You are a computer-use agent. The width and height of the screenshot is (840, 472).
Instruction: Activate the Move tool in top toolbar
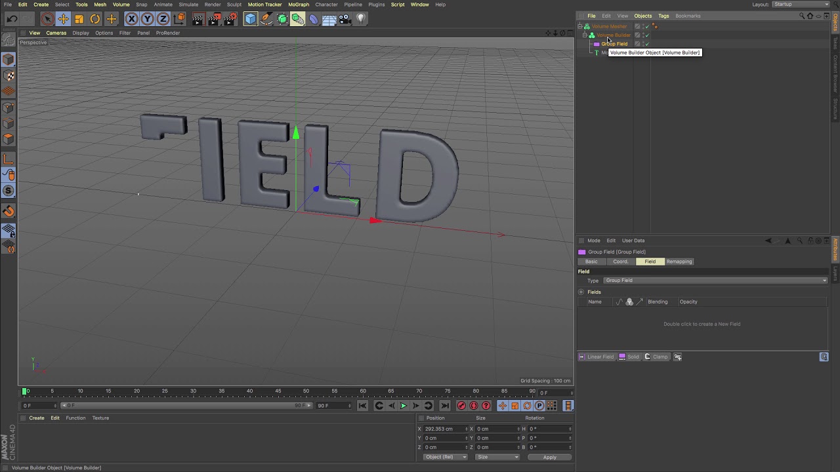(63, 19)
